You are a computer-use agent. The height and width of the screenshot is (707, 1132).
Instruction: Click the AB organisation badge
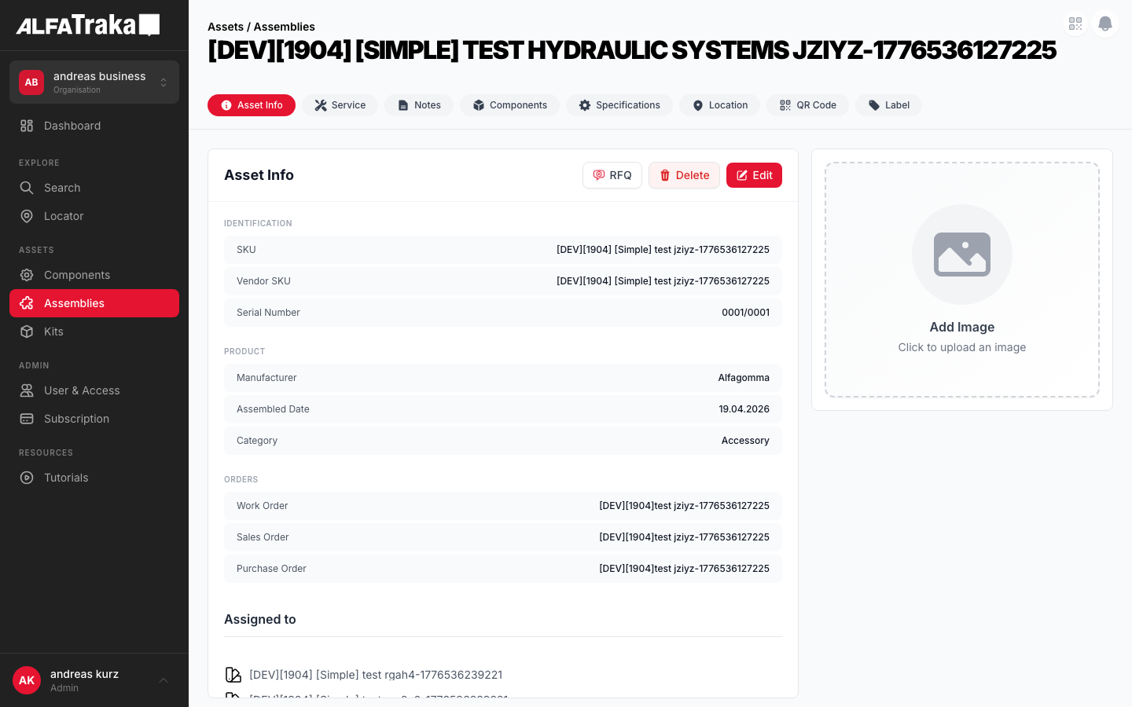31,82
